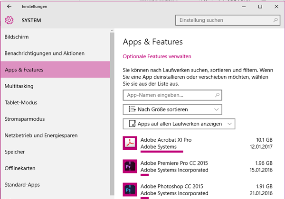
Task: Click the Adobe Premiere Pro icon
Action: coord(130,166)
